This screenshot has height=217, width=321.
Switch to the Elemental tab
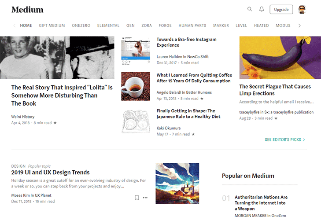pos(108,26)
